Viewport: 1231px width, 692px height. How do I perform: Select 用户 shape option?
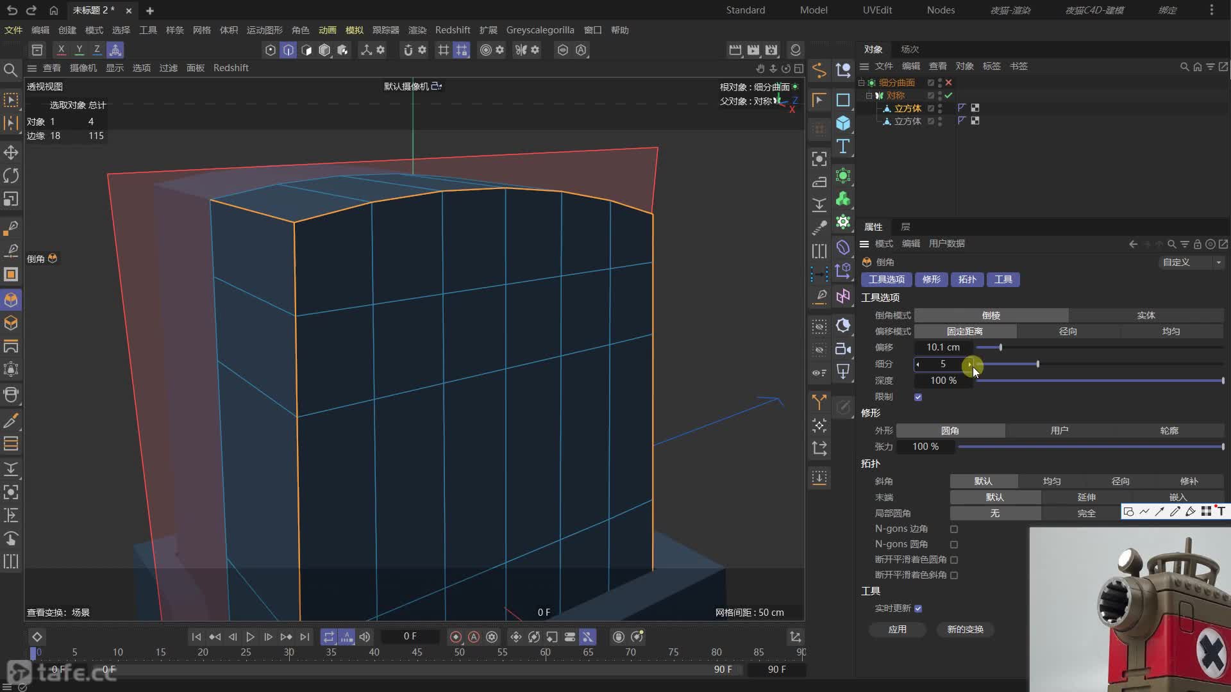tap(1059, 431)
